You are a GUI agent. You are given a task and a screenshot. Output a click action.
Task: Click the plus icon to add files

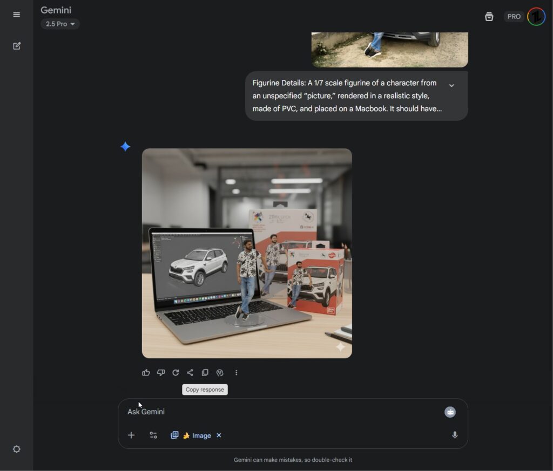tap(131, 435)
